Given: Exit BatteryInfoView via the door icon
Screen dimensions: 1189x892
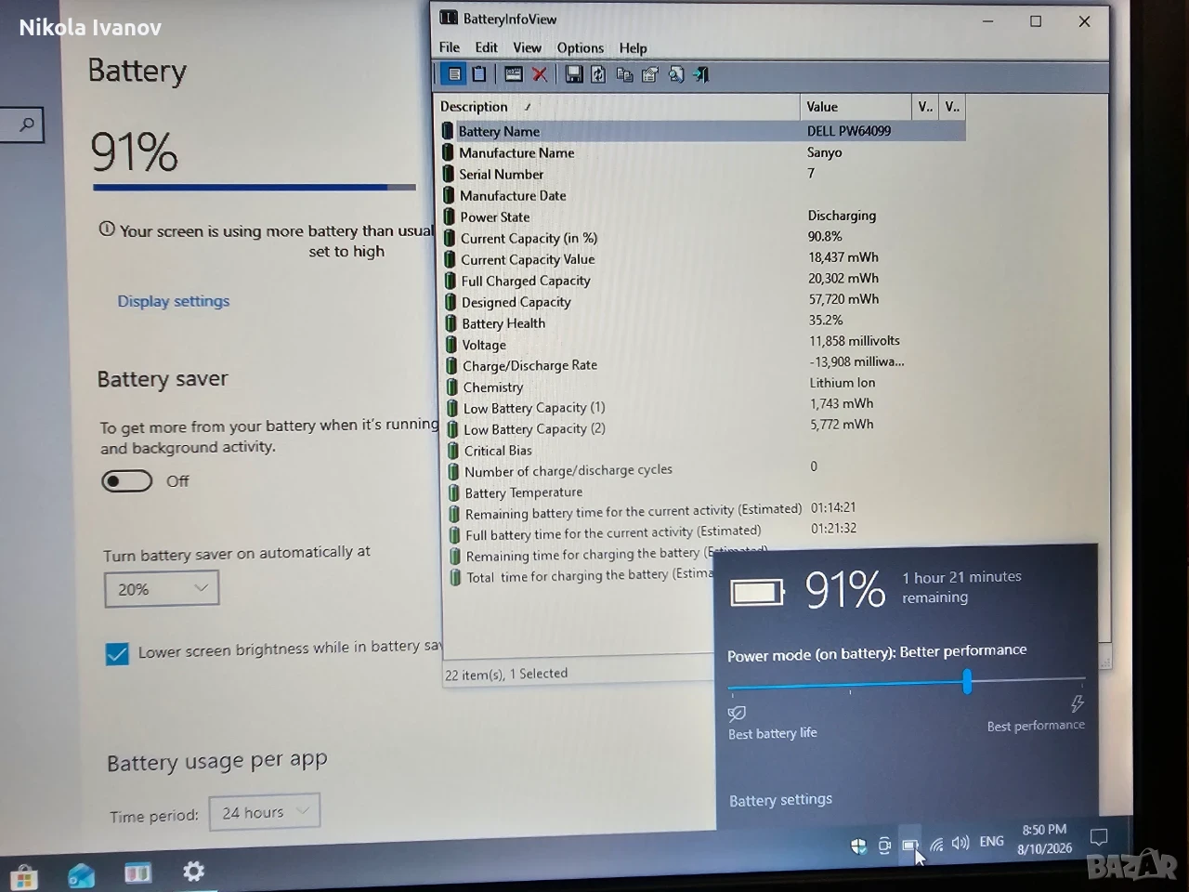Looking at the screenshot, I should (701, 74).
